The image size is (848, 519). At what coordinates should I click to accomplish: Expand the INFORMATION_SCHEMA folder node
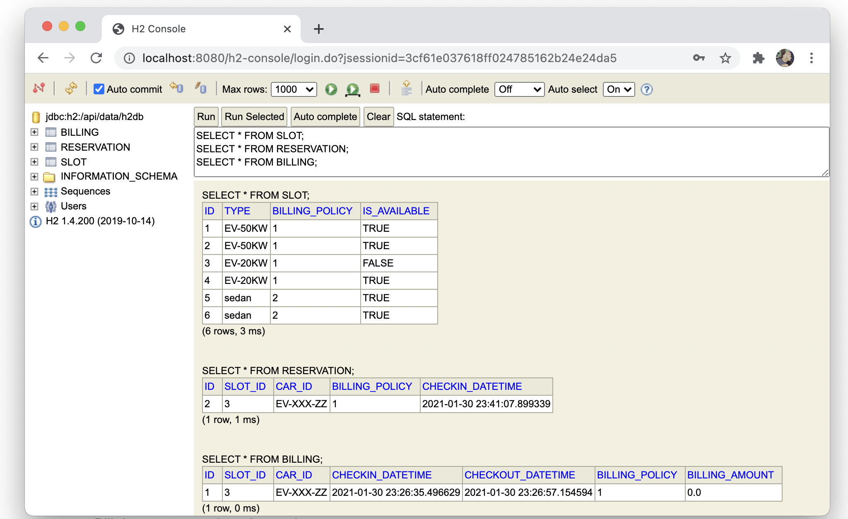point(34,177)
